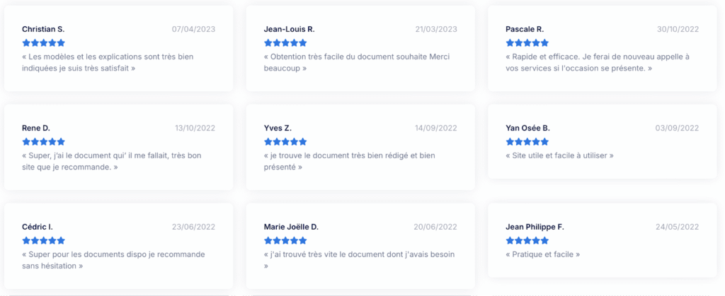Click the star rating under Cédric I.

pos(44,241)
